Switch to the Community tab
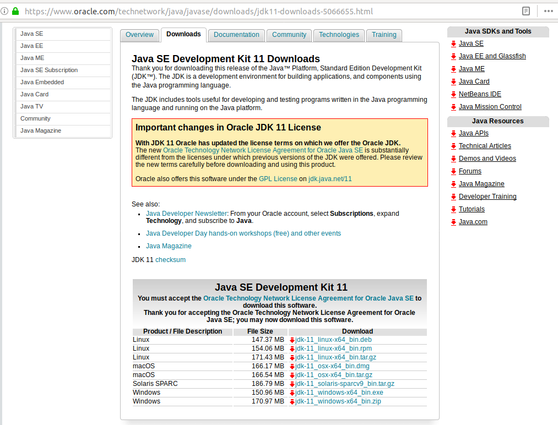Screen dimensions: 558x425 [289, 35]
